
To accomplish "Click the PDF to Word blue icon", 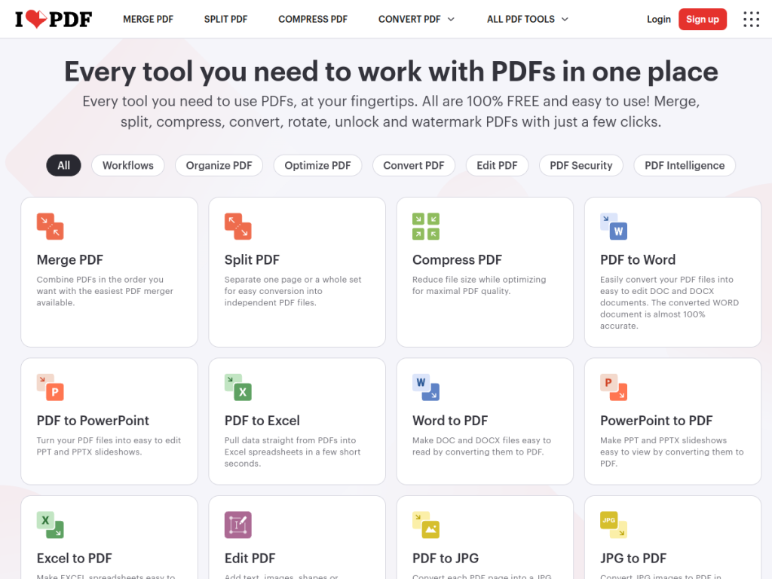I will 614,226.
